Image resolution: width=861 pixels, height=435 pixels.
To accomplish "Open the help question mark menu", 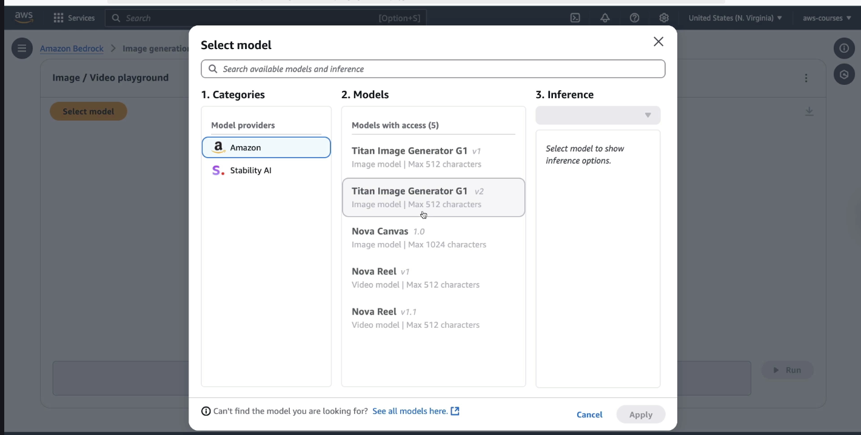I will [x=635, y=18].
